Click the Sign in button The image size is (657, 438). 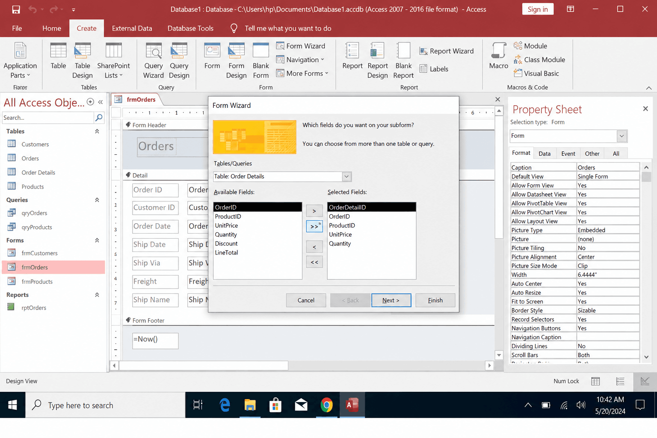pyautogui.click(x=538, y=9)
